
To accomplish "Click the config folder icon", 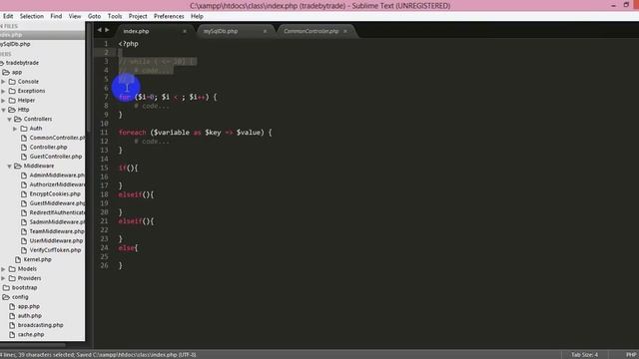I will point(6,297).
